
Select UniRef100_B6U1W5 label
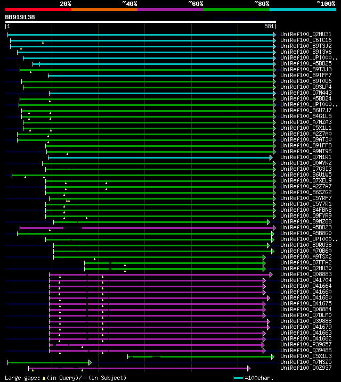306,175
